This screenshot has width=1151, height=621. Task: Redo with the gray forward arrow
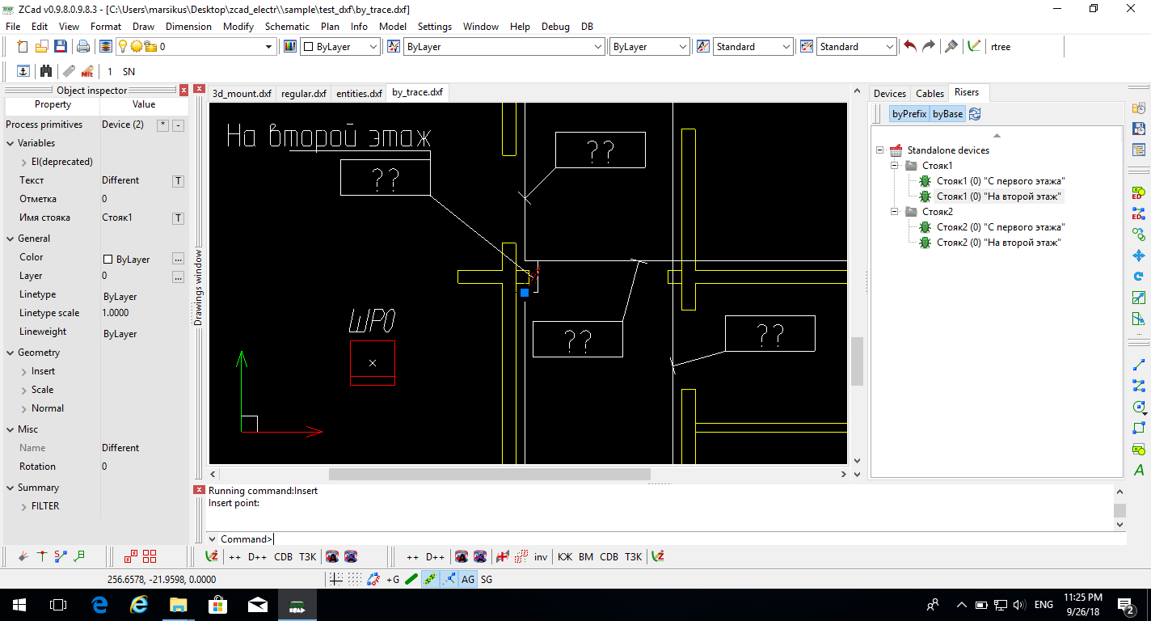pyautogui.click(x=929, y=47)
